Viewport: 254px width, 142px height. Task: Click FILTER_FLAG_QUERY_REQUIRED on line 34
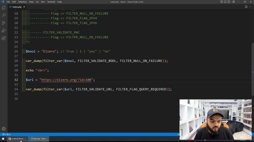click(141, 89)
